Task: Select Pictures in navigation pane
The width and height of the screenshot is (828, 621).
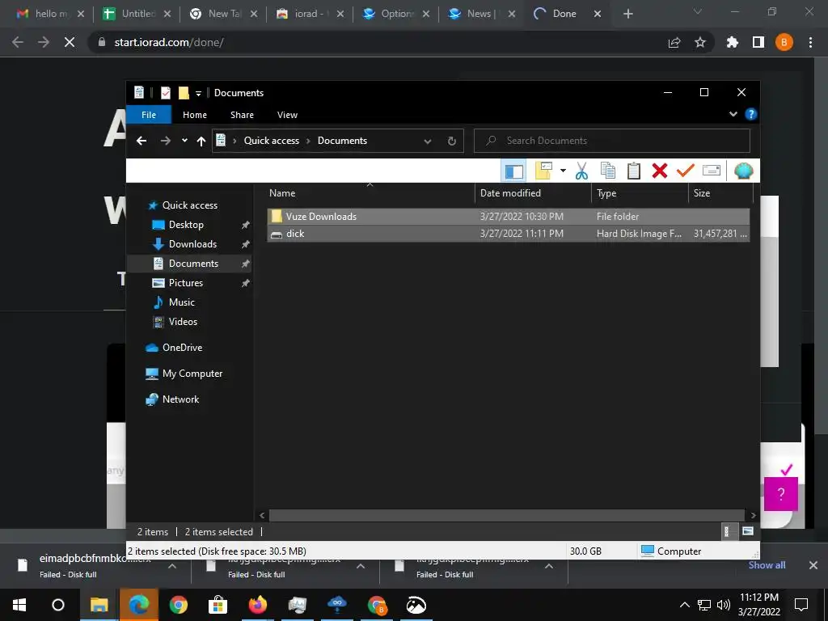Action: [x=186, y=283]
